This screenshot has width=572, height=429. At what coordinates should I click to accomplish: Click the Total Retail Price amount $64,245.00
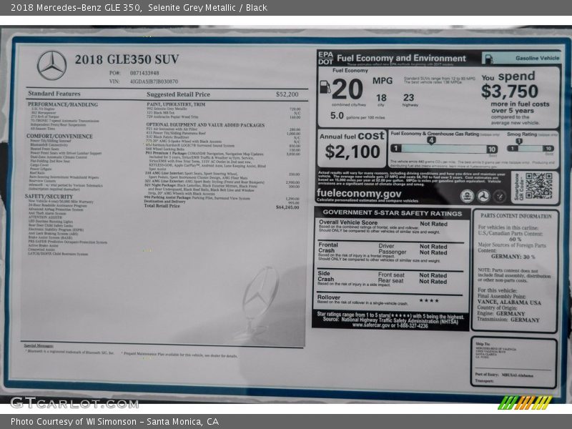(x=287, y=207)
